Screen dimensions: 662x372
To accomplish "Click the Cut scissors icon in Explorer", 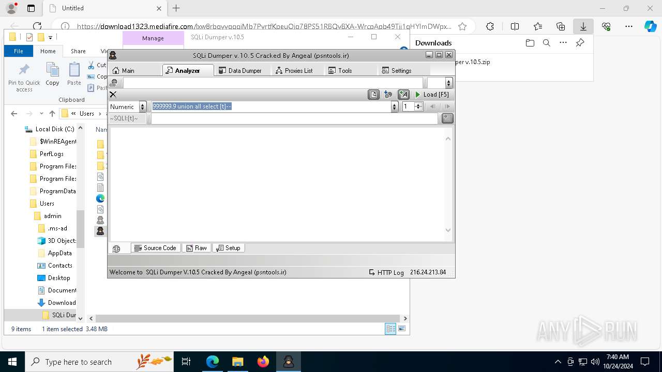I will pyautogui.click(x=91, y=65).
